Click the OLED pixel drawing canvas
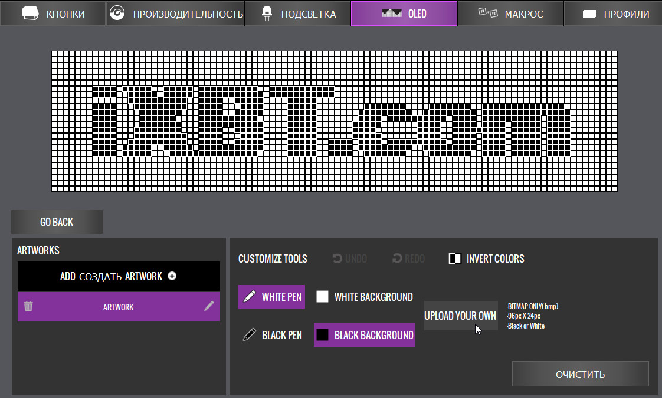 pos(335,121)
